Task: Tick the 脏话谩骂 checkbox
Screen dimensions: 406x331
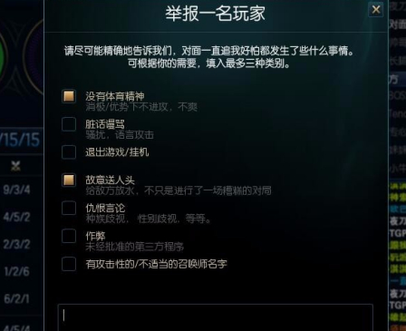Action: (x=69, y=124)
